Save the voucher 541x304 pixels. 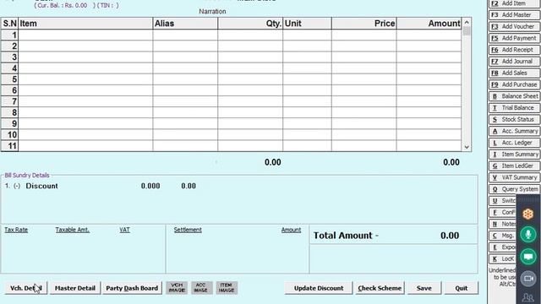tap(424, 288)
